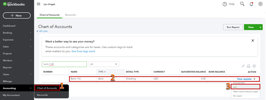Click the Run Report button

click(233, 27)
